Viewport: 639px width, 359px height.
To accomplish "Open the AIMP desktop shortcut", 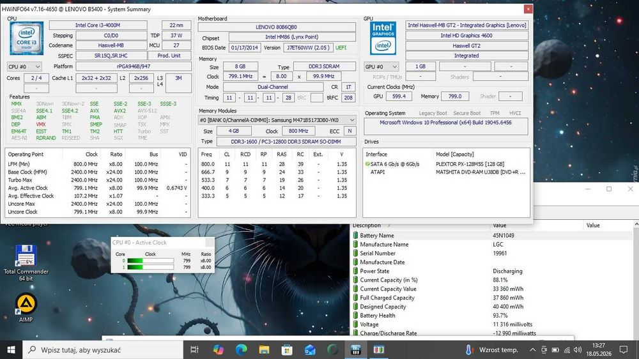I will click(x=26, y=308).
